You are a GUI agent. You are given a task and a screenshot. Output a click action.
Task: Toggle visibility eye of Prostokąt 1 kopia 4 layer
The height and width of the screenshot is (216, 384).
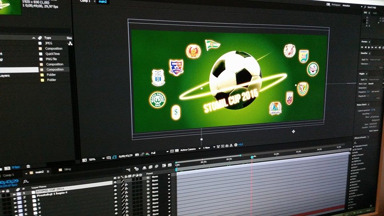115,186
